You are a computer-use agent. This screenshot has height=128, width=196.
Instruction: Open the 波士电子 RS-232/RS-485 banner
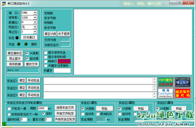183,82
